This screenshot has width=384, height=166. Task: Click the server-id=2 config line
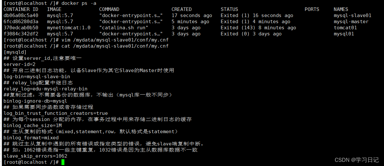pos(19,64)
